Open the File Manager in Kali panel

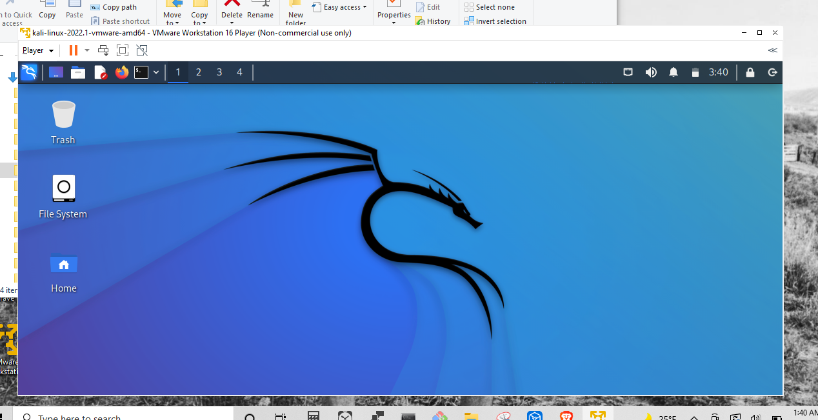click(x=78, y=72)
